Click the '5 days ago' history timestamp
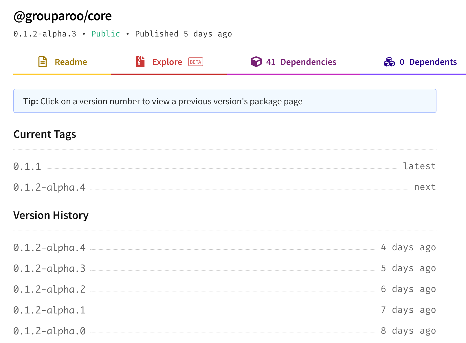This screenshot has height=343, width=466. point(408,268)
